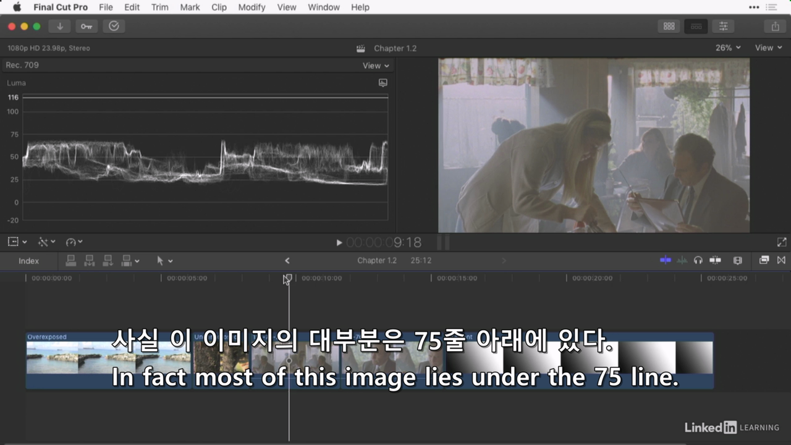Open the Transform tool dropdown below scopes
This screenshot has height=445, width=791.
tap(17, 242)
